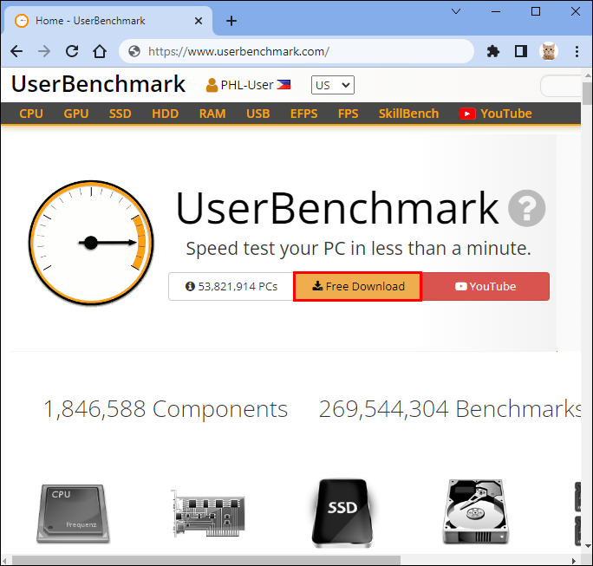The height and width of the screenshot is (566, 593).
Task: Click the speedometer gauge logo
Action: point(91,243)
